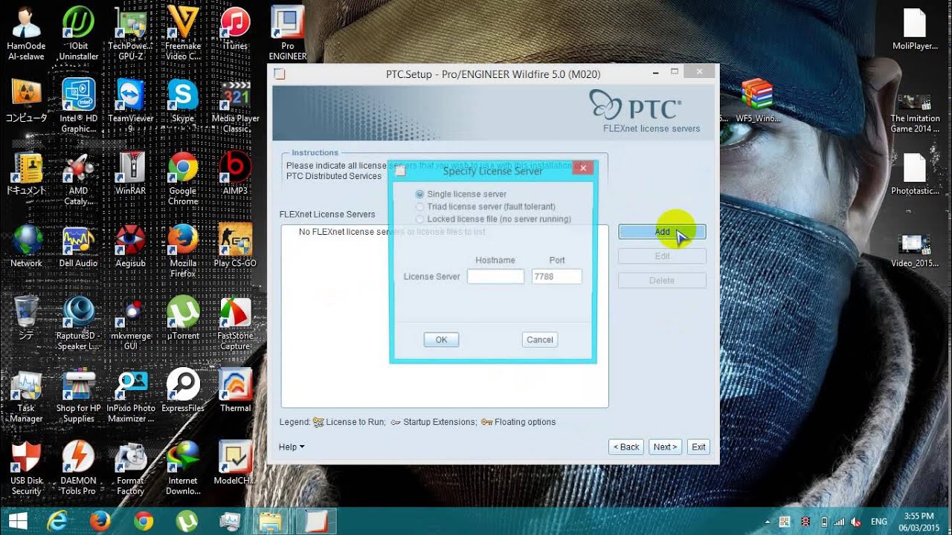Viewport: 952px width, 535px height.
Task: Click the Hostname input field
Action: [495, 276]
